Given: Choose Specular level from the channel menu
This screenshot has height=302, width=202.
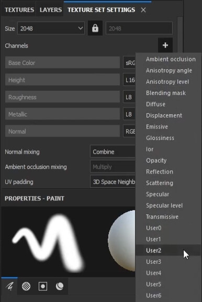Looking at the screenshot, I should [x=169, y=206].
